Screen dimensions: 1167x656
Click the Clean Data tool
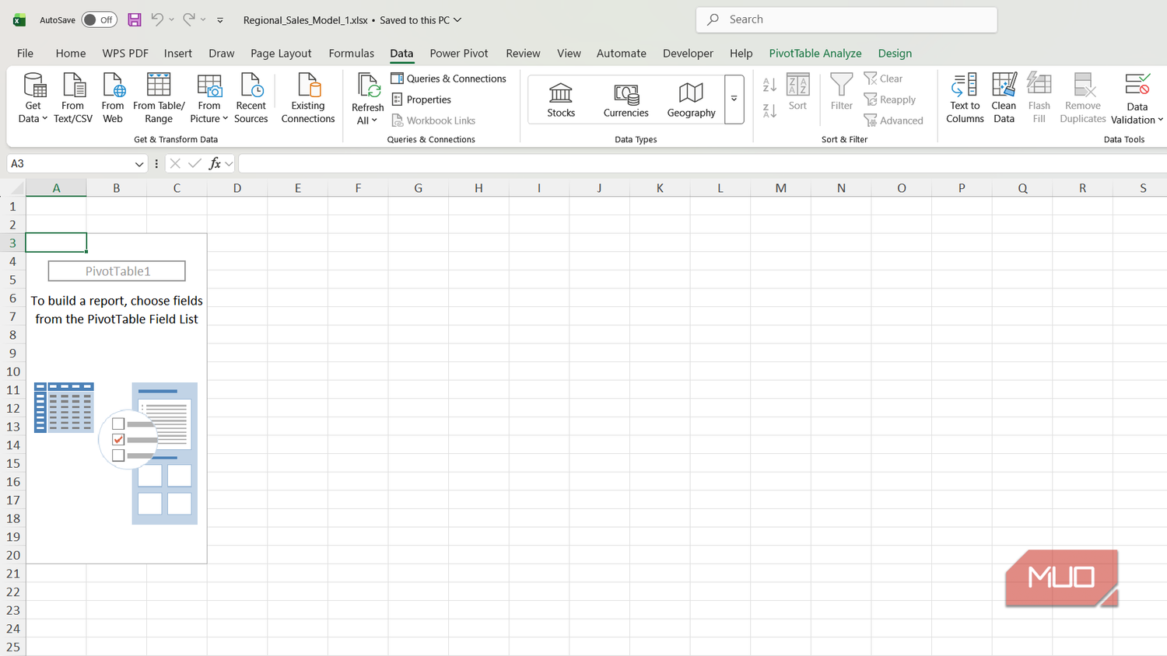pos(1004,98)
